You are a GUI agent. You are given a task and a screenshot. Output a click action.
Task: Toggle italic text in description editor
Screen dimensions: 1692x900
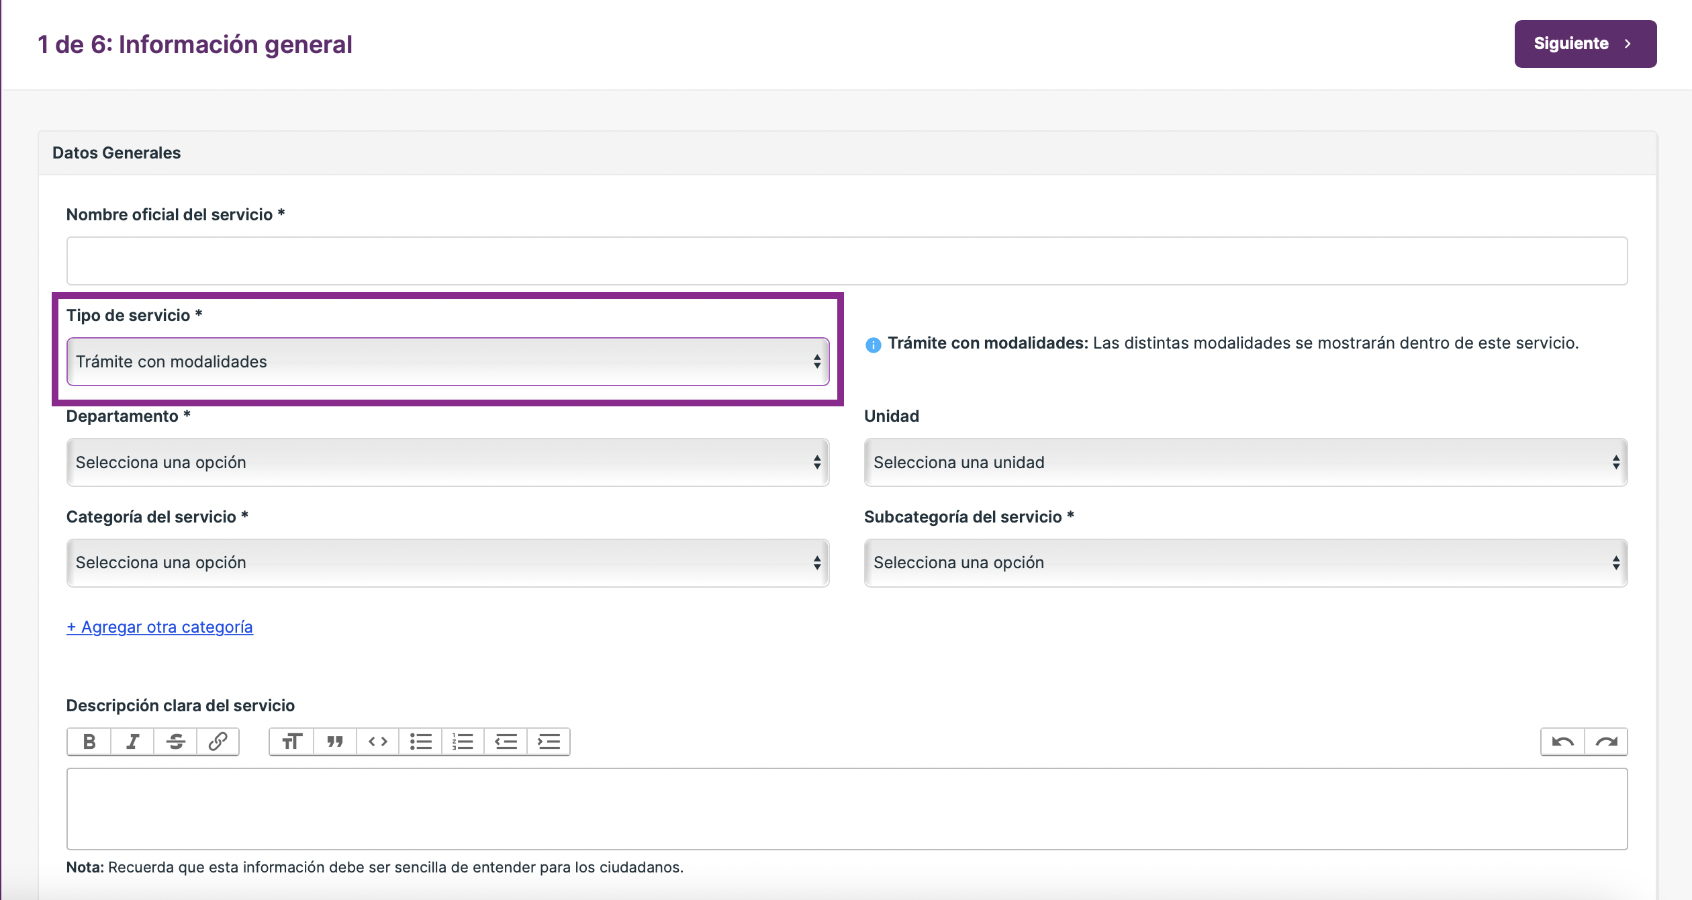click(132, 741)
